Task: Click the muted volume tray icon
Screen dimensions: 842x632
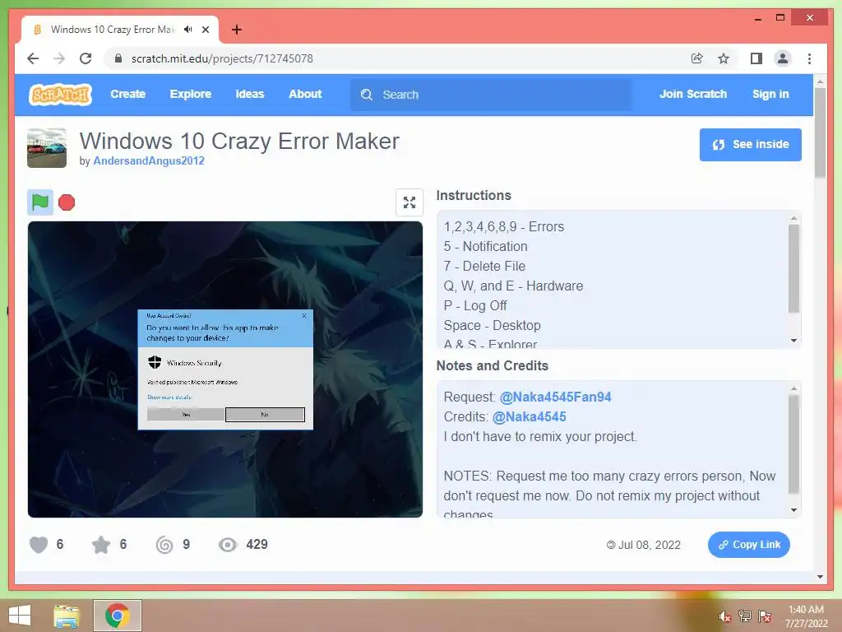Action: pos(725,616)
